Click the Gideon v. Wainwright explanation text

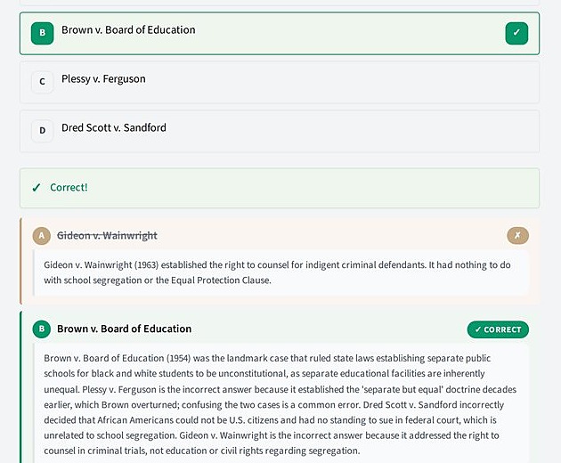pyautogui.click(x=277, y=272)
